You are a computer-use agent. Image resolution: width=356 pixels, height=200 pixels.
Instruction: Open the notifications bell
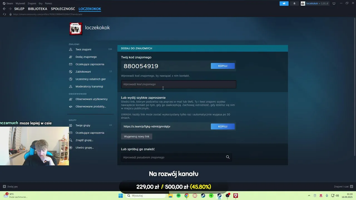tap(294, 3)
